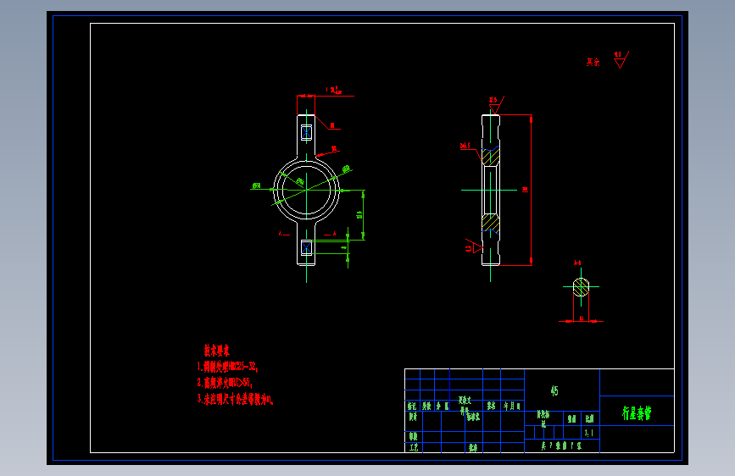The width and height of the screenshot is (735, 476).
Task: Select requirement line 1 containing "25-32"
Action: (x=227, y=367)
